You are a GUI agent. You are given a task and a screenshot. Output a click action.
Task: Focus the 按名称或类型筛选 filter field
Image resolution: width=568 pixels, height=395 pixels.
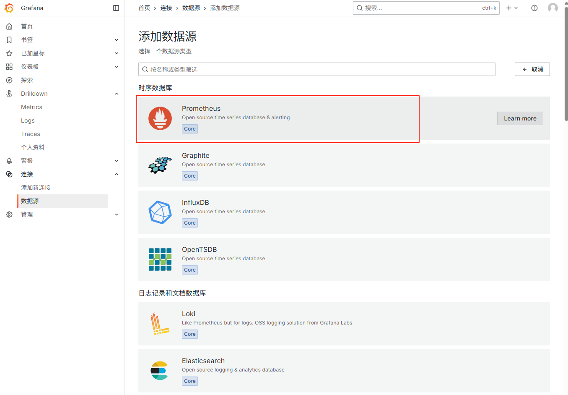click(317, 69)
